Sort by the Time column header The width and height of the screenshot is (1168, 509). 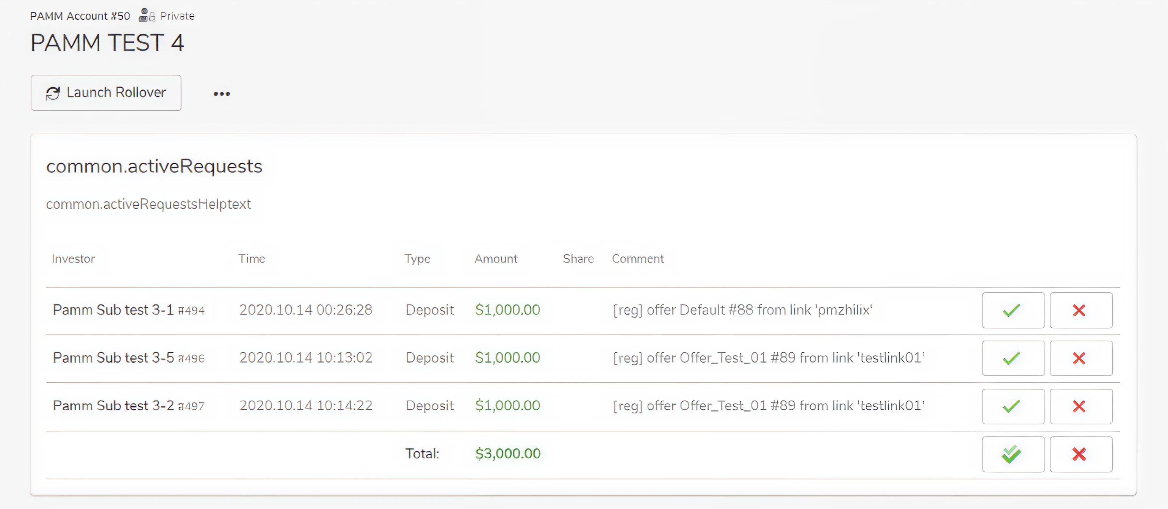[252, 259]
